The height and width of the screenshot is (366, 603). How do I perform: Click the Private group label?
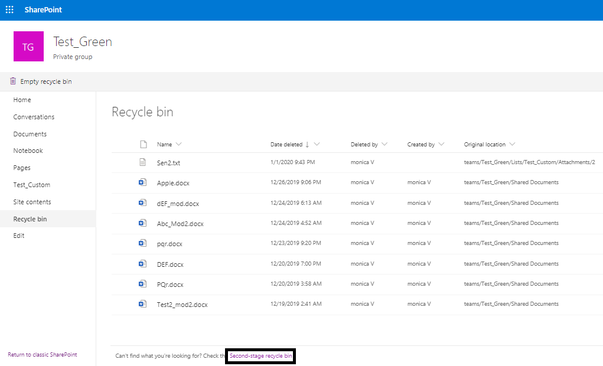pyautogui.click(x=73, y=57)
